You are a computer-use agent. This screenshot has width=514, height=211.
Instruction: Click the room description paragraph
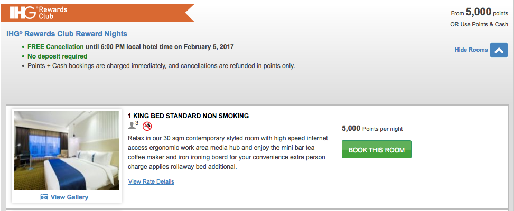pyautogui.click(x=228, y=152)
